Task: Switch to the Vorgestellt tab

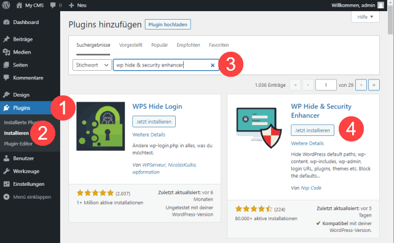Action: coord(131,45)
